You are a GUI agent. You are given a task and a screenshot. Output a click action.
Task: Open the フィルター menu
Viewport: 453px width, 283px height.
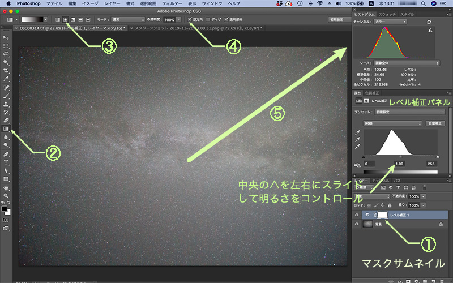click(x=172, y=3)
